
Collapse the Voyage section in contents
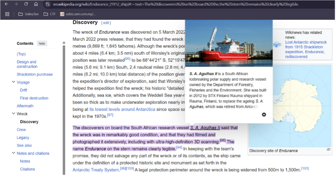pyautogui.click(x=14, y=82)
